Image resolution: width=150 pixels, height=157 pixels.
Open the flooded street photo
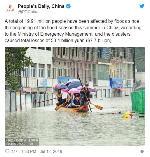click(x=75, y=96)
